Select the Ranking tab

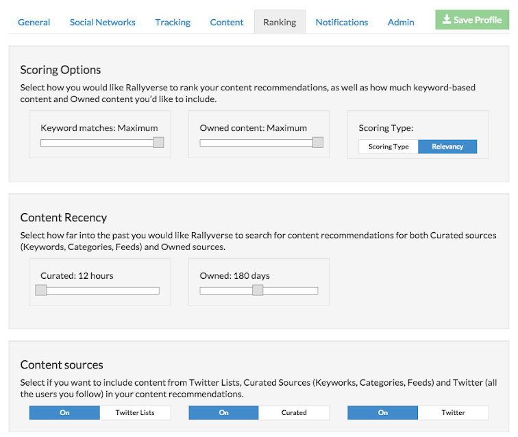click(280, 22)
